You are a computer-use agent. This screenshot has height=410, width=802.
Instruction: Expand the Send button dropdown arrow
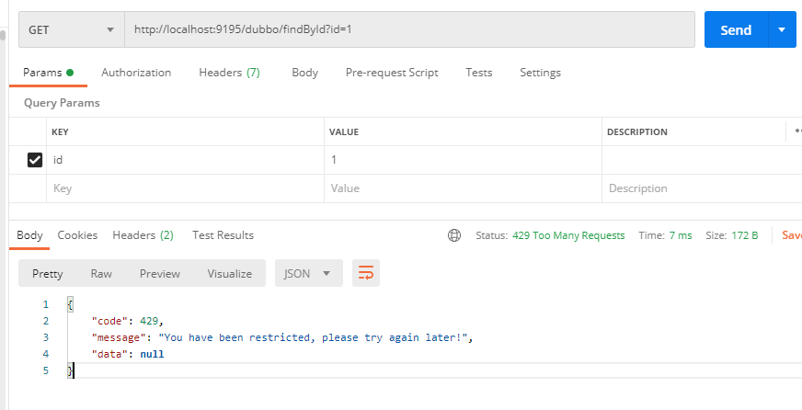(x=781, y=29)
